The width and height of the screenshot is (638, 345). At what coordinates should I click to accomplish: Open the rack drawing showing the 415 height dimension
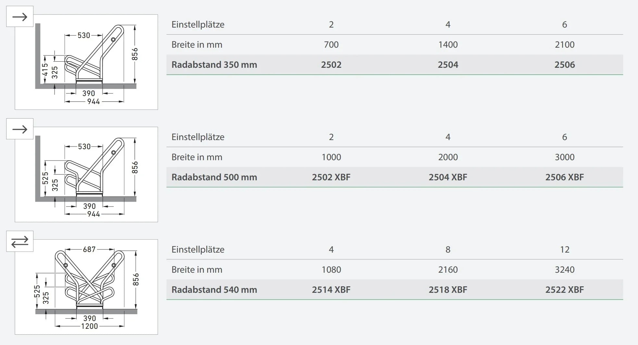click(x=86, y=62)
